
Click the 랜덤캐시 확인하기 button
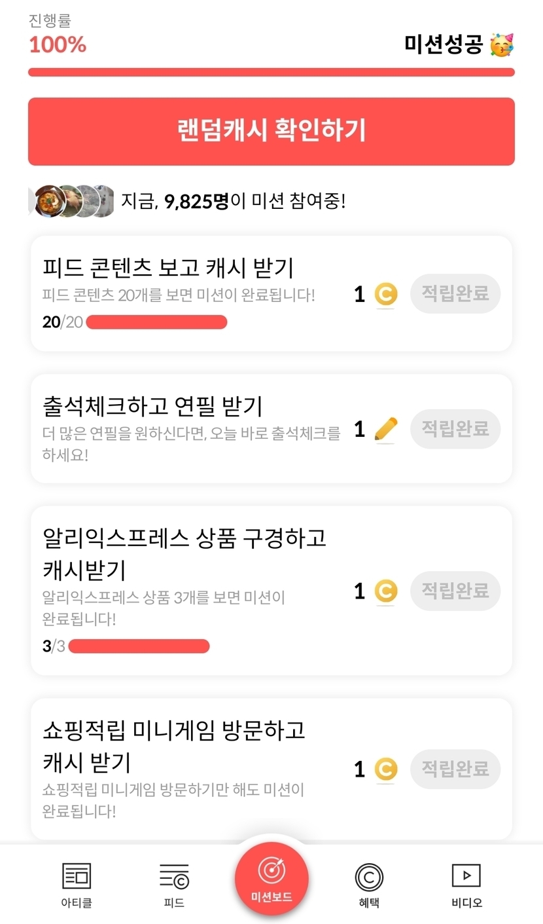coord(271,131)
